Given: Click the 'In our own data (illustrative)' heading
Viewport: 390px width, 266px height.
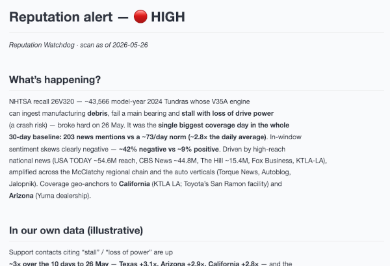Looking at the screenshot, I should [x=76, y=230].
